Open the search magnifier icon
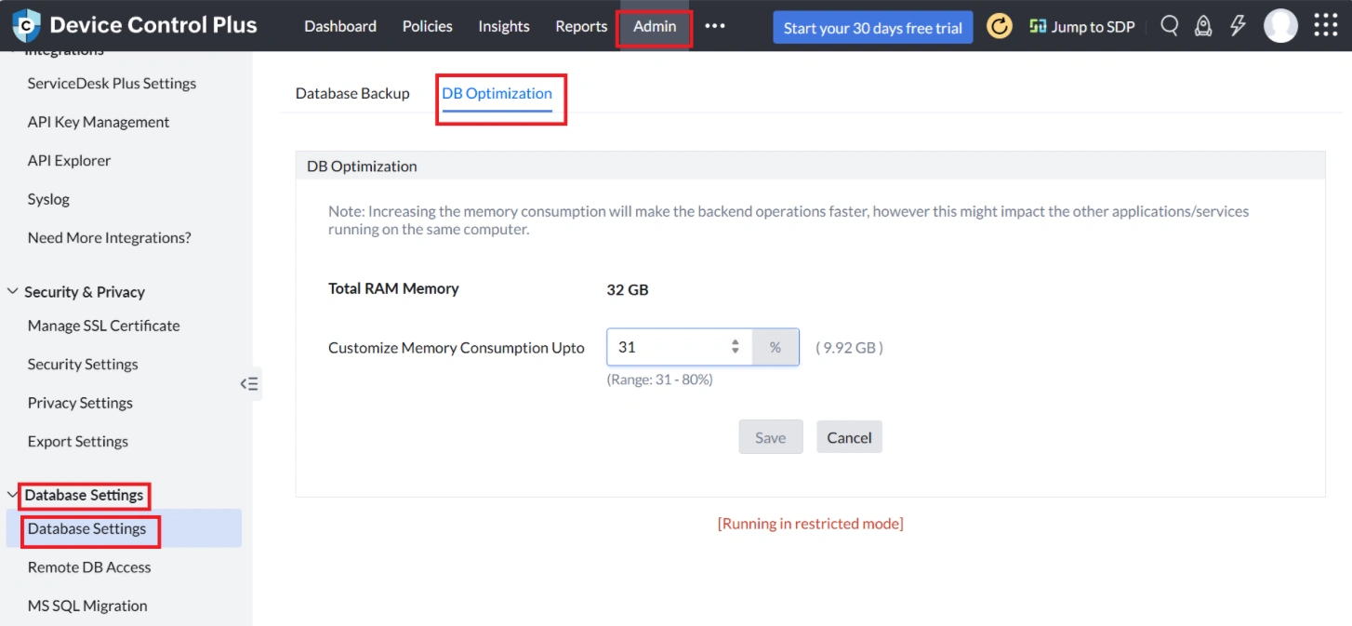 tap(1170, 26)
